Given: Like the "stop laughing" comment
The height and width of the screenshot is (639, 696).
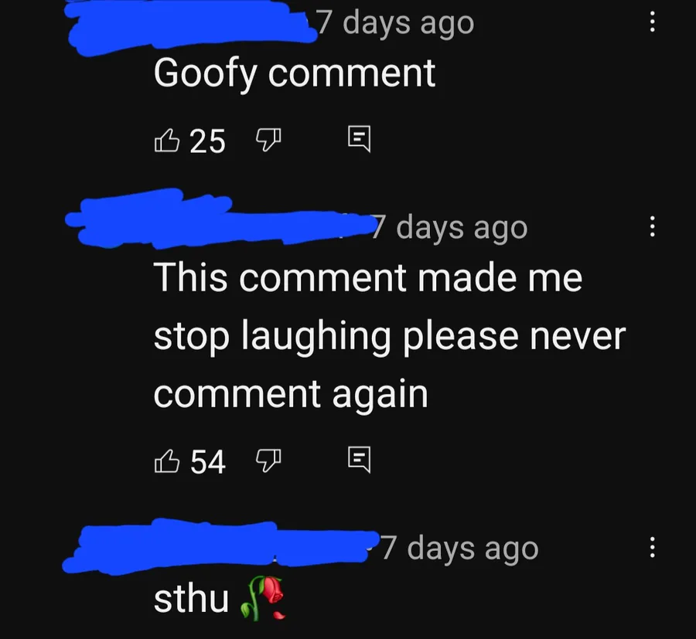Looking at the screenshot, I should pyautogui.click(x=167, y=461).
